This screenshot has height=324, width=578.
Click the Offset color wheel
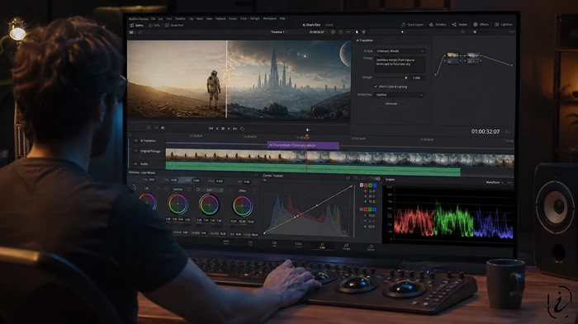click(x=242, y=206)
